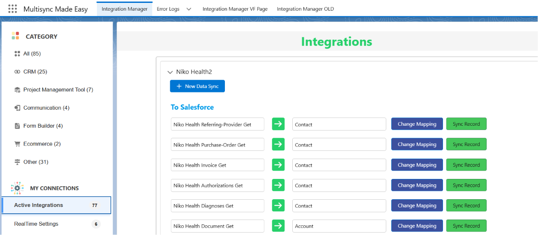Click the All (85) grid icon
Viewport: 538px width, 235px height.
point(17,54)
